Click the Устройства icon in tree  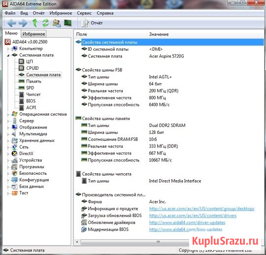tap(15, 160)
